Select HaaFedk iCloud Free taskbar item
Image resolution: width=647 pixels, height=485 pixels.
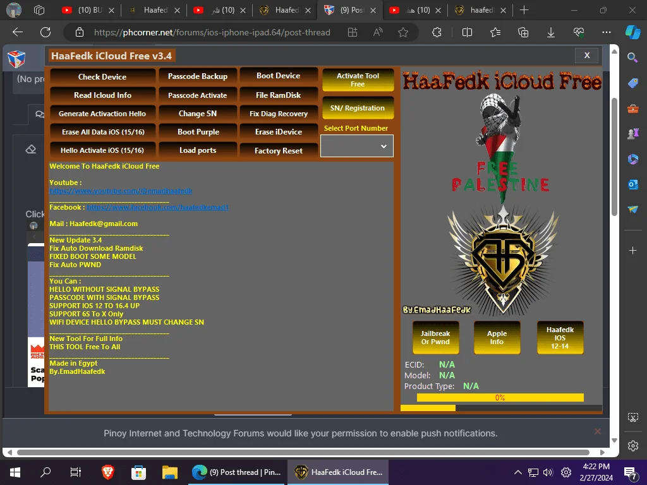[x=339, y=472]
